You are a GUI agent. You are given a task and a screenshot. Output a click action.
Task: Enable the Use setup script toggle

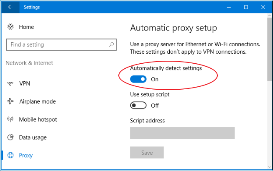point(138,105)
